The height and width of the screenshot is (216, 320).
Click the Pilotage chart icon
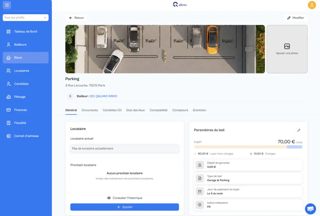click(x=8, y=97)
